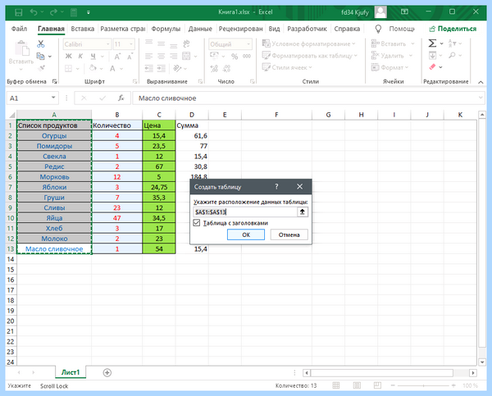Screen dimensions: 492x396
Task: Click the zoom slider in status bar
Action: [423, 385]
